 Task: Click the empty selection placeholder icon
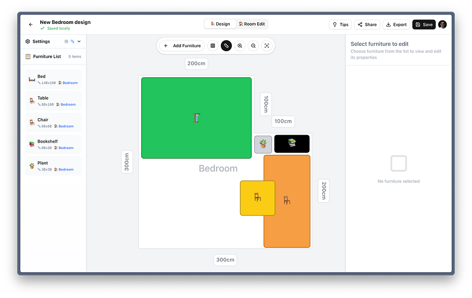(398, 163)
